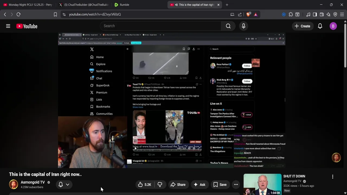Image resolution: width=347 pixels, height=195 pixels.
Task: Click the SHUT IT DOWN video title
Action: [x=294, y=176]
